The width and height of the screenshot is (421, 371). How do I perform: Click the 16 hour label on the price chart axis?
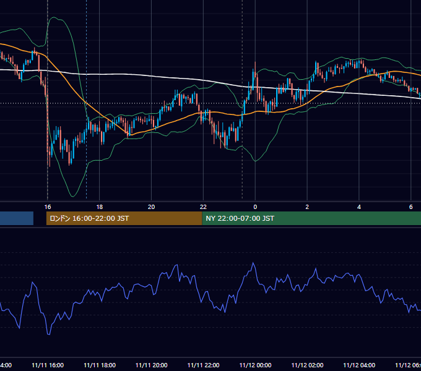click(48, 207)
